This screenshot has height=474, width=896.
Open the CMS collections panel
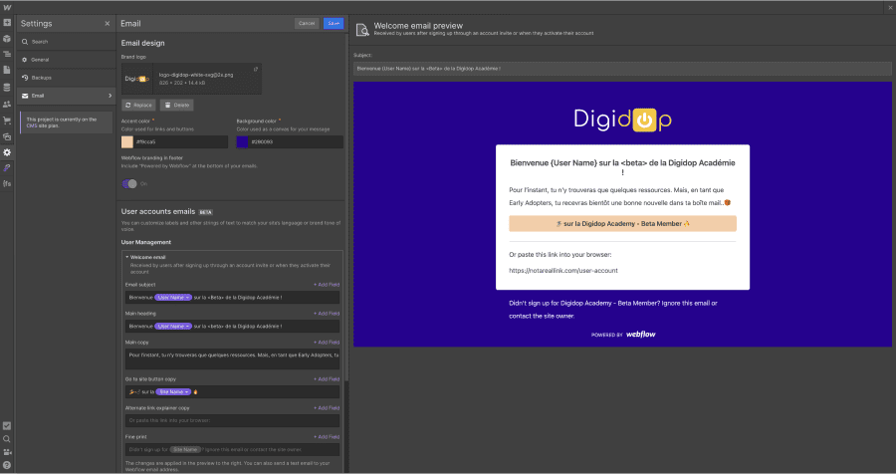(x=7, y=88)
